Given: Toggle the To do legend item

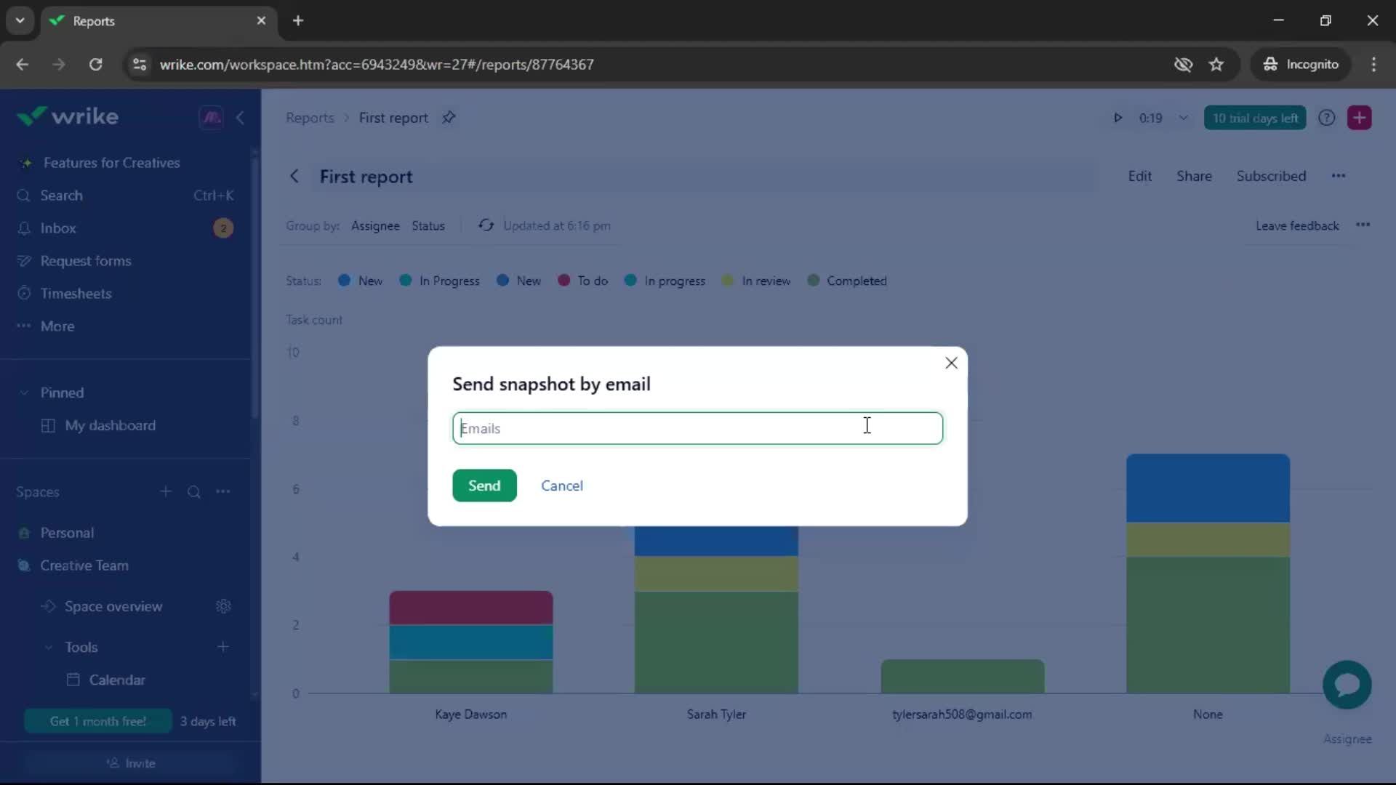Looking at the screenshot, I should pos(583,281).
